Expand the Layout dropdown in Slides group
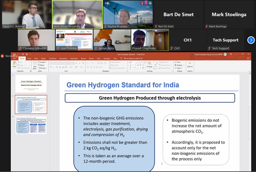The width and height of the screenshot is (256, 172). [42, 62]
